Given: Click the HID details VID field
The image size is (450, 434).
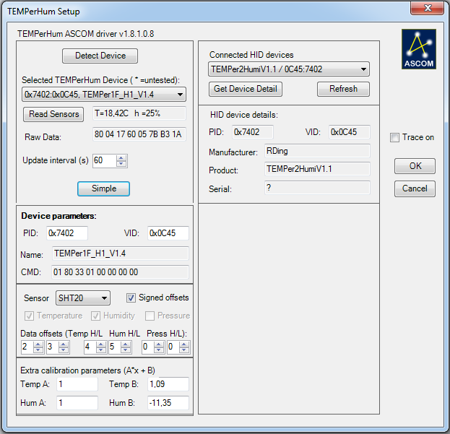Looking at the screenshot, I should point(350,132).
